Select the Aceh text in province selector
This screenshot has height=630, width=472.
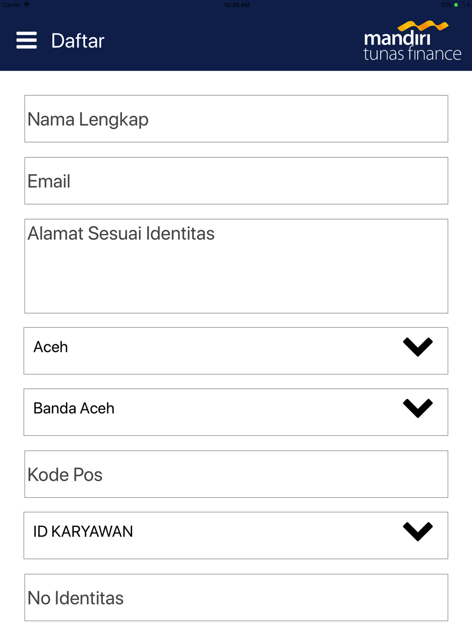click(x=51, y=347)
